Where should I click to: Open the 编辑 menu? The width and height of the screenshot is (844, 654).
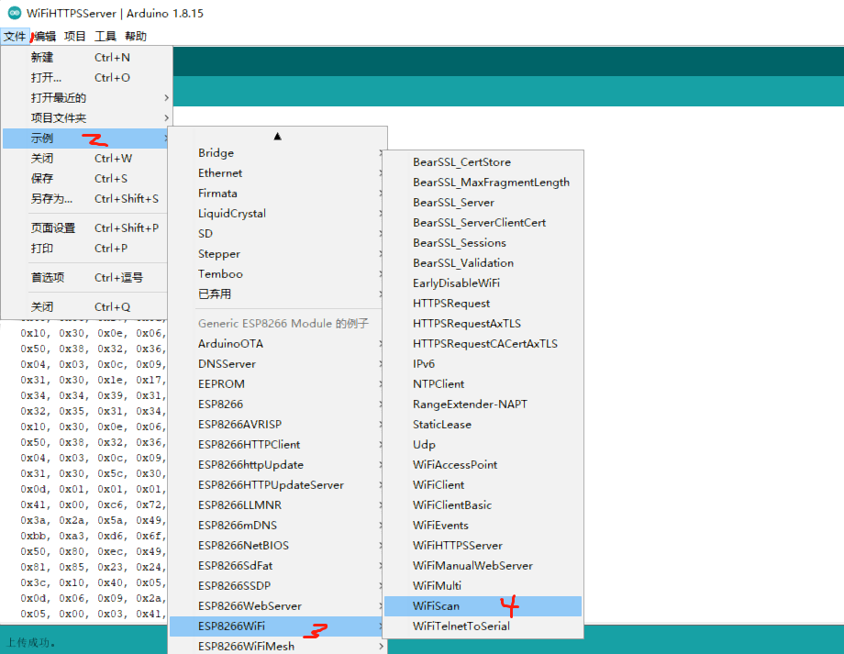(x=45, y=36)
